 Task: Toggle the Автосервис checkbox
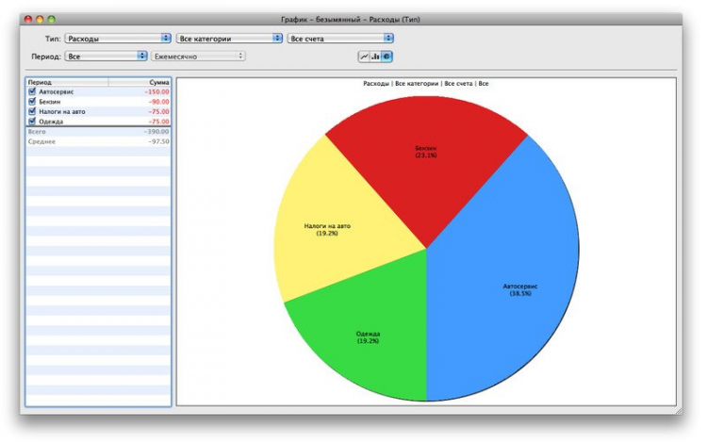click(x=32, y=91)
